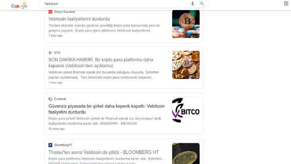The height and width of the screenshot is (164, 291).
Task: Open coin thumbnail of BloombergHT article
Action: tap(186, 153)
